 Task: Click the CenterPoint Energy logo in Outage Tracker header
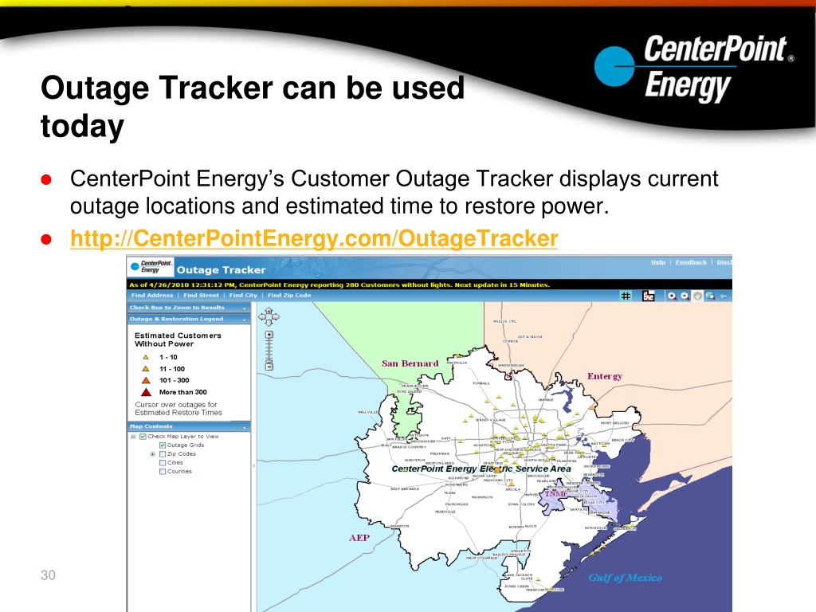(x=151, y=266)
